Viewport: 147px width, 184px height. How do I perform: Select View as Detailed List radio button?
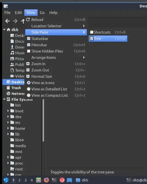point(29,89)
